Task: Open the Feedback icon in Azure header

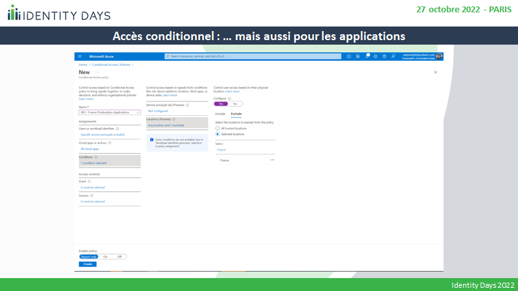Action: (393, 56)
